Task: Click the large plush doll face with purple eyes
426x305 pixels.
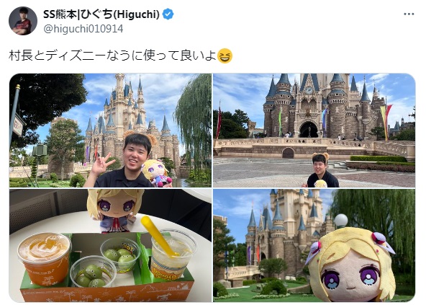Action: [352, 267]
